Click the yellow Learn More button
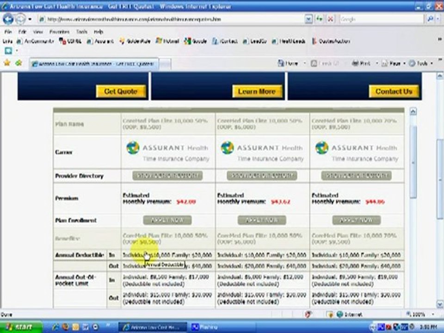Screen dimensions: 444x333 pyautogui.click(x=257, y=92)
